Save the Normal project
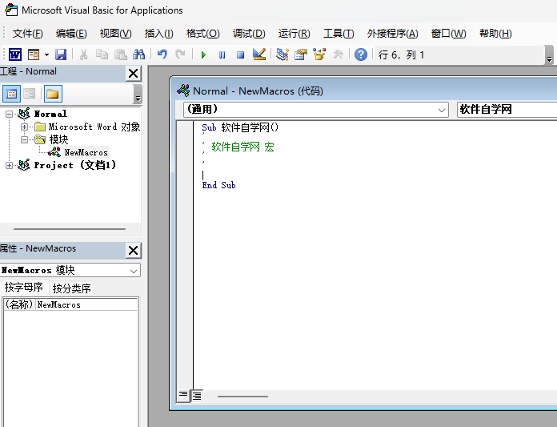557x427 pixels. click(x=61, y=54)
